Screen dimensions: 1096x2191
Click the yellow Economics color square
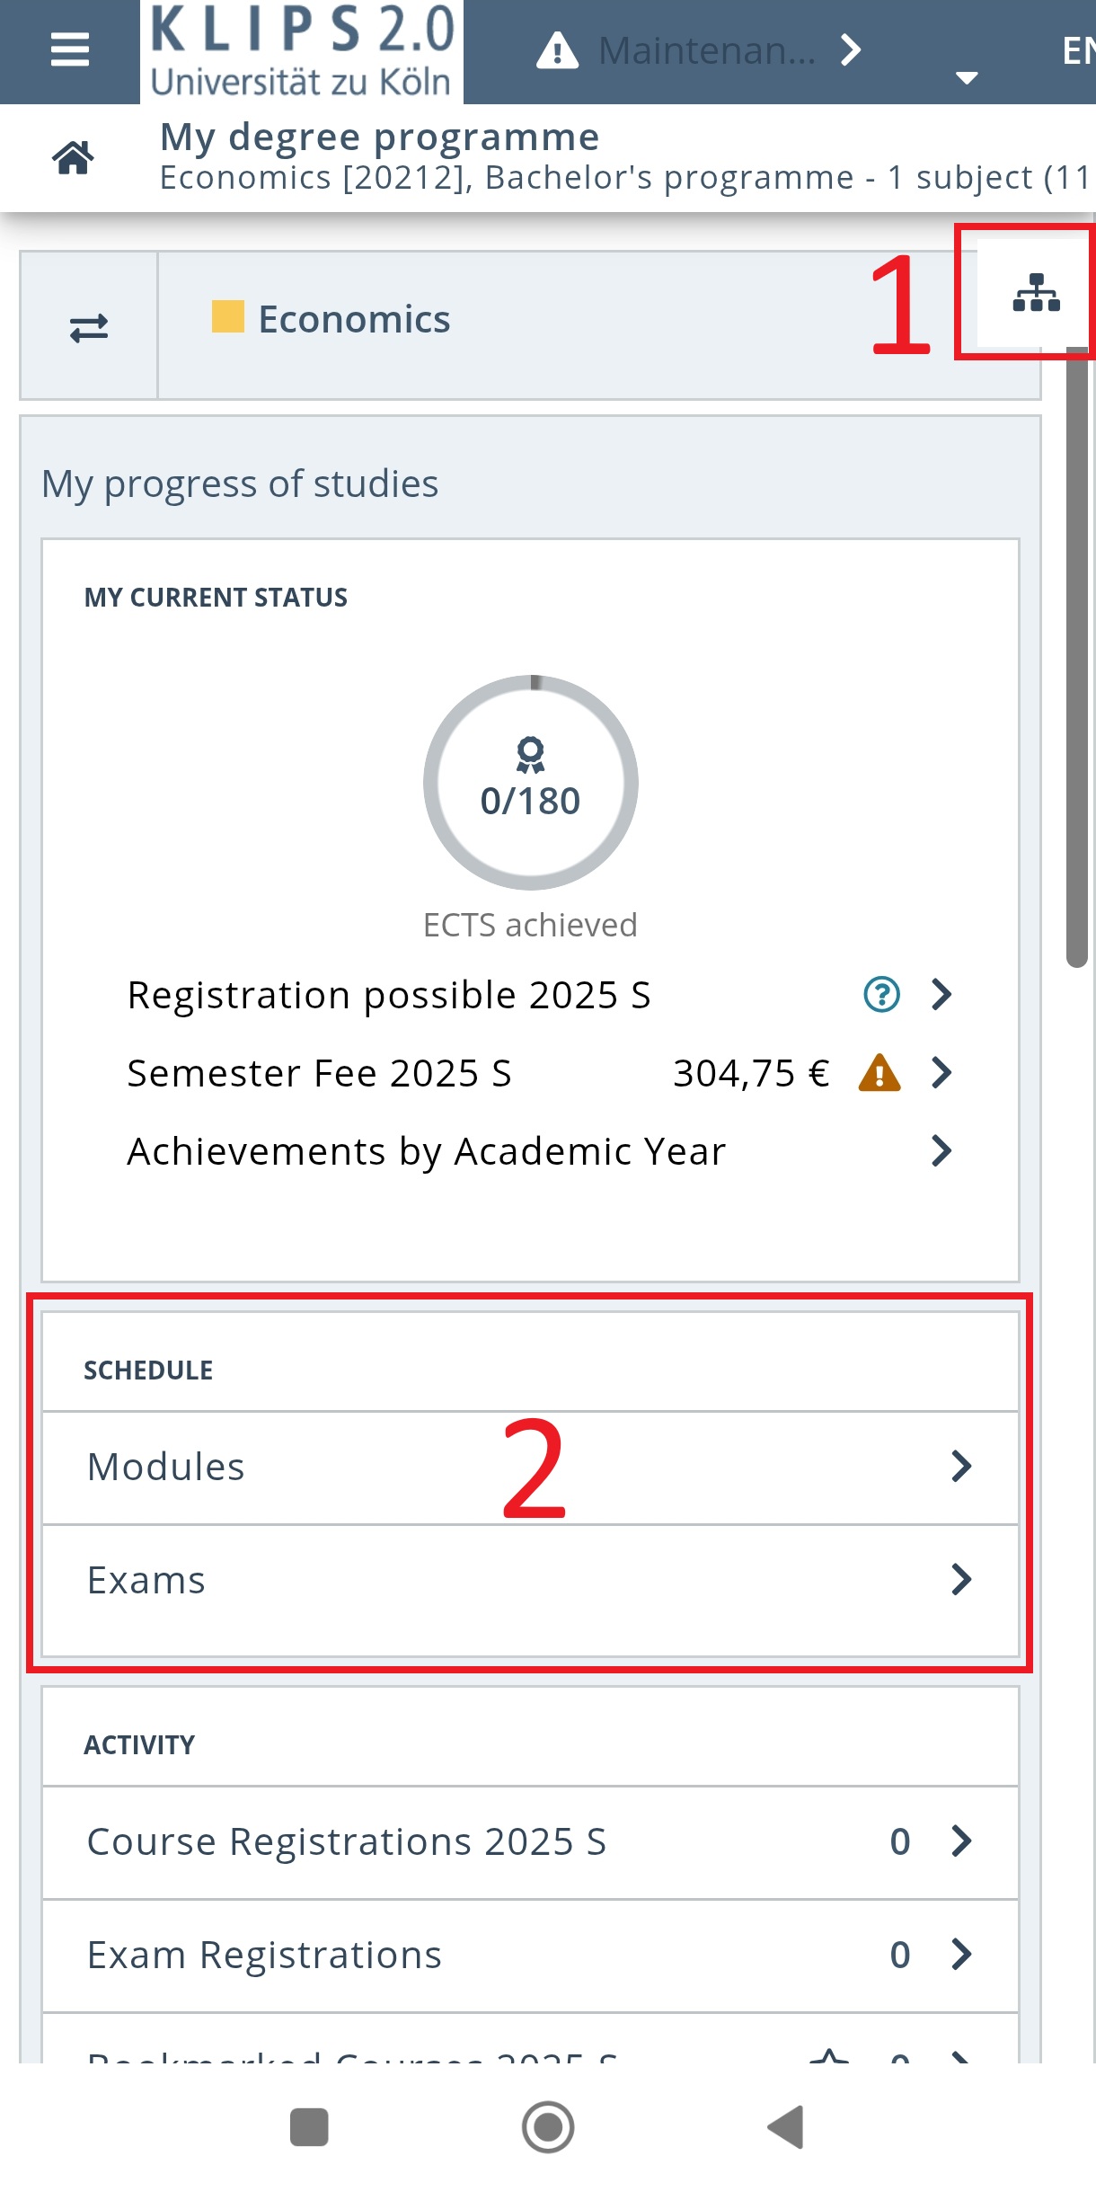coord(227,317)
